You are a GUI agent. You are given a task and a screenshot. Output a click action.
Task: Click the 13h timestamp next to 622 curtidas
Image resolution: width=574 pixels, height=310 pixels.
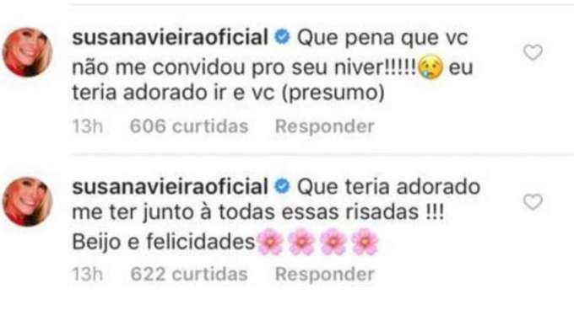[88, 274]
